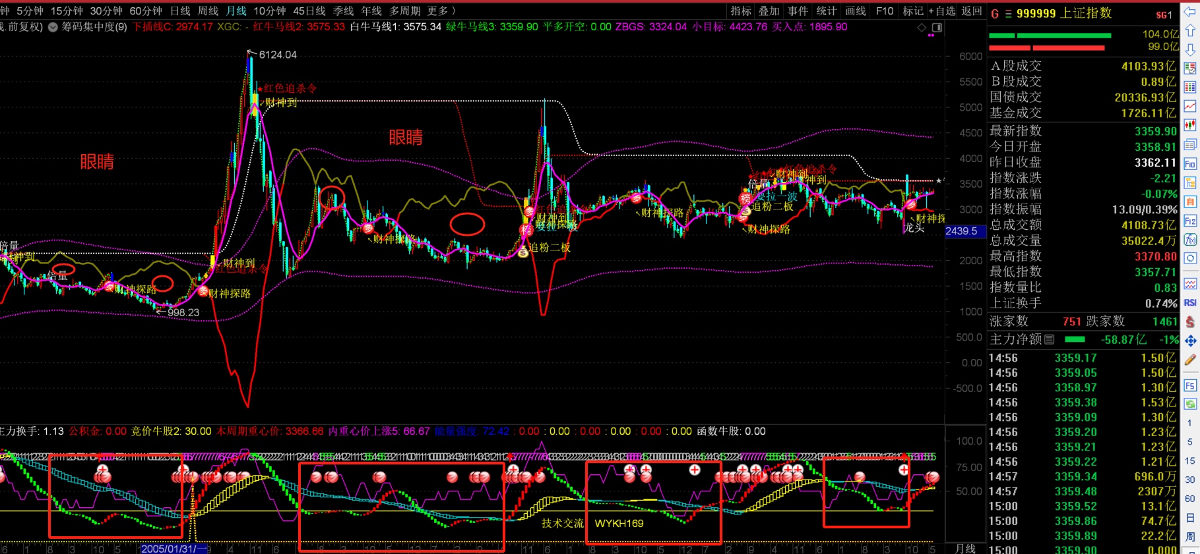Switch to the 5分钟 period tab
1200x554 pixels.
(30, 11)
